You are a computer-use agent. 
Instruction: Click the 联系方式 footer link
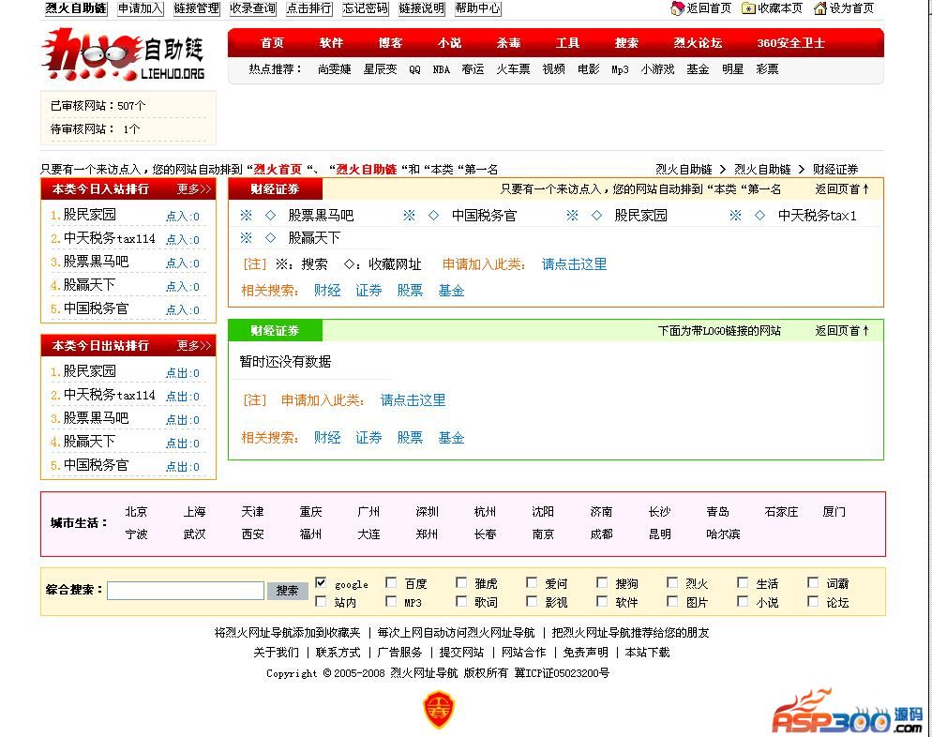(x=338, y=653)
